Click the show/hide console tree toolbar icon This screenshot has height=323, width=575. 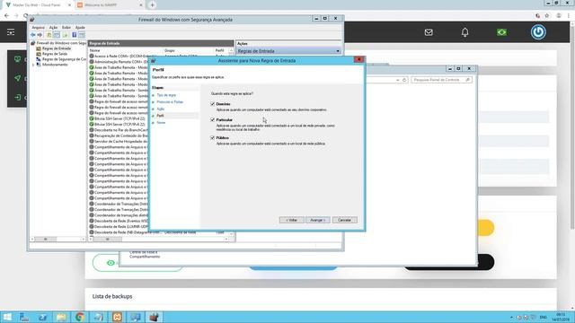[x=57, y=35]
